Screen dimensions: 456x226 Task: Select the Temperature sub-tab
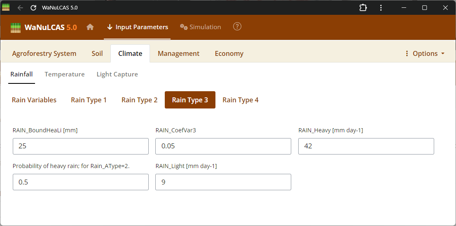[x=65, y=74]
